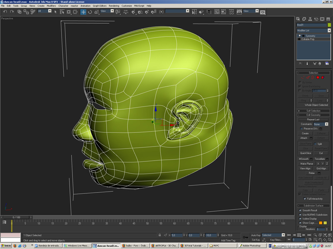Image resolution: width=333 pixels, height=249 pixels.
Task: Click the orange Show Cage color swatch
Action: pos(321,223)
